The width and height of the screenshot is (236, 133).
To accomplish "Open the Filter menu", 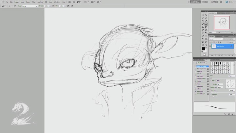I will coord(34,2).
